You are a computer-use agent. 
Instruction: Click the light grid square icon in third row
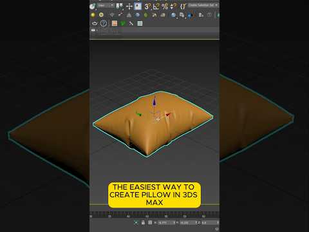click(x=140, y=23)
